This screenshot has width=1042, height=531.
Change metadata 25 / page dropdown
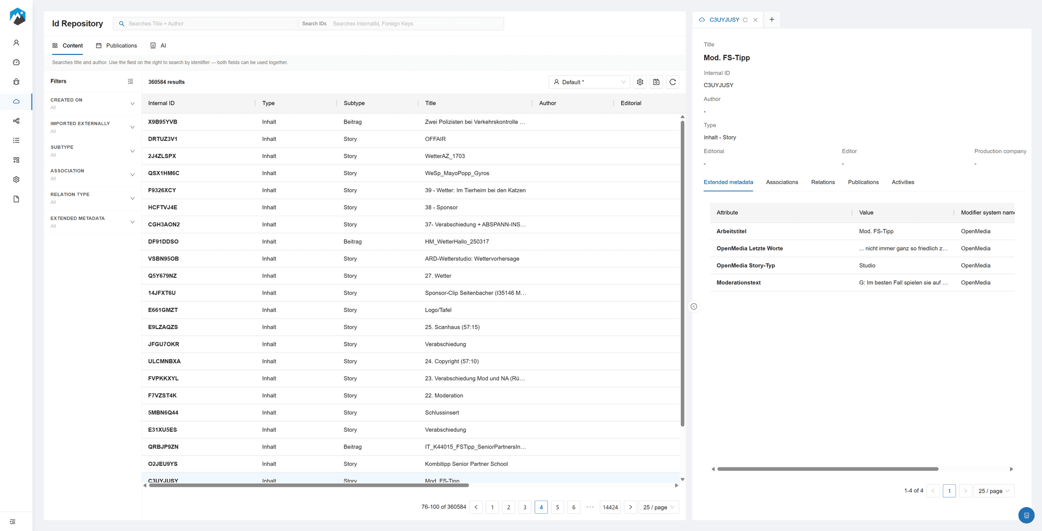point(994,491)
